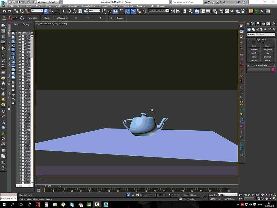Click the object name input field
The width and height of the screenshot is (277, 208).
[x=259, y=70]
